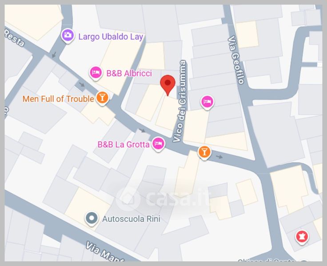The image size is (327, 266).
Task: Click the Men Full of Trouble cocktail icon
Action: click(102, 98)
